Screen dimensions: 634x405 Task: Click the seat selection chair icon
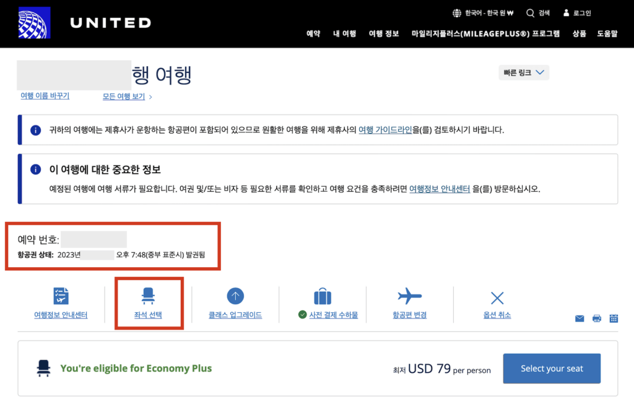point(148,296)
